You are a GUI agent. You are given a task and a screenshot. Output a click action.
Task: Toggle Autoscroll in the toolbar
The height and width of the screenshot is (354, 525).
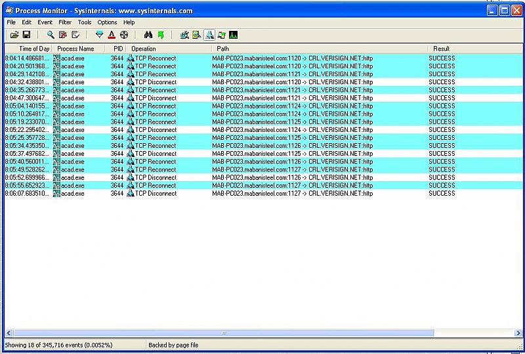[x=62, y=35]
